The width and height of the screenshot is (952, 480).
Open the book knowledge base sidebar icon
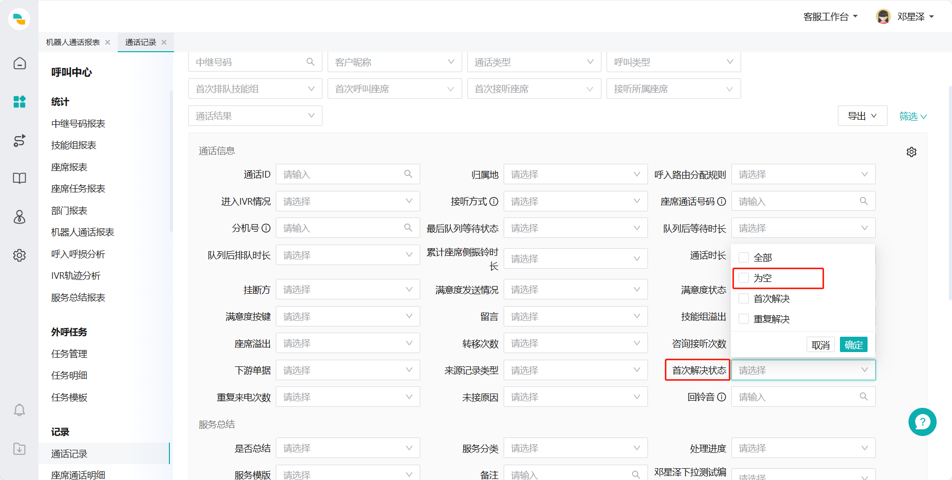[19, 178]
